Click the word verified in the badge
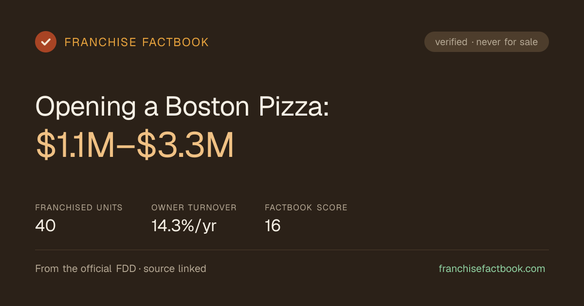This screenshot has width=584, height=306. pyautogui.click(x=451, y=42)
